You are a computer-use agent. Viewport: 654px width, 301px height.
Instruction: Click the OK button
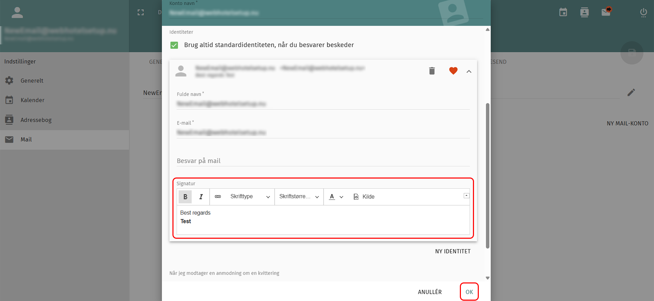[469, 292]
